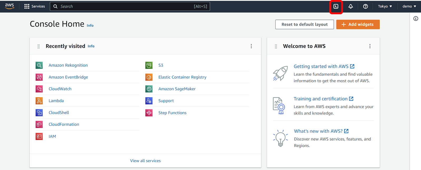421x170 pixels.
Task: Click the Amazon Rekognition service icon
Action: click(x=39, y=65)
